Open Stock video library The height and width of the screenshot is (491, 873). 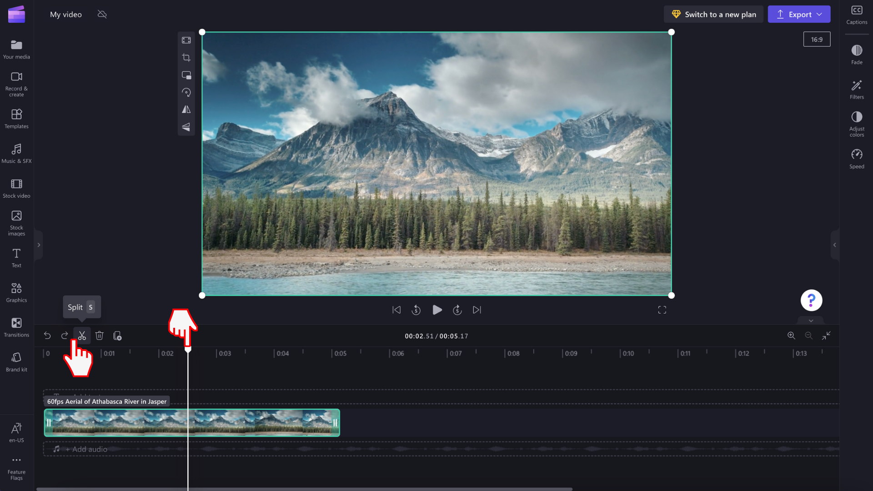pyautogui.click(x=16, y=188)
